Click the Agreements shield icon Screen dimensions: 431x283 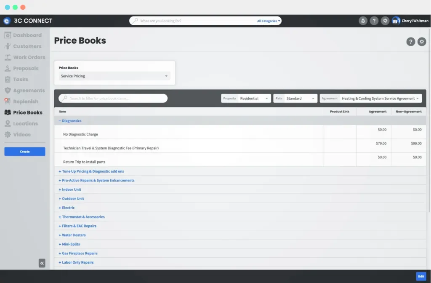[8, 90]
